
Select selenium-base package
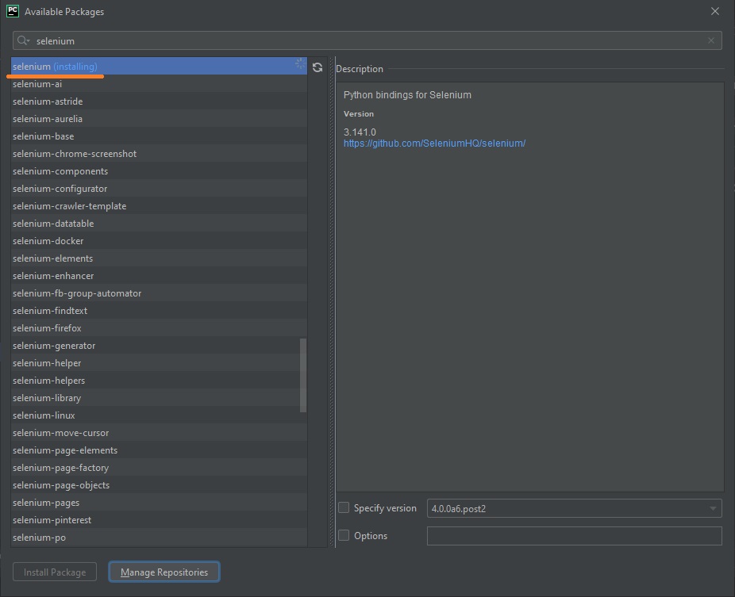click(x=159, y=136)
